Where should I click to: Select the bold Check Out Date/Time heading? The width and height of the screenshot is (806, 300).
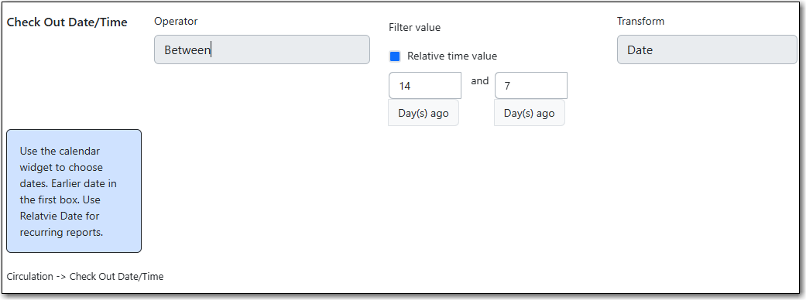67,22
